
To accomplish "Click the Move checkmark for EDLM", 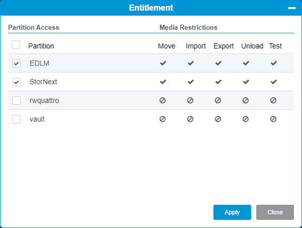I will pyautogui.click(x=163, y=64).
